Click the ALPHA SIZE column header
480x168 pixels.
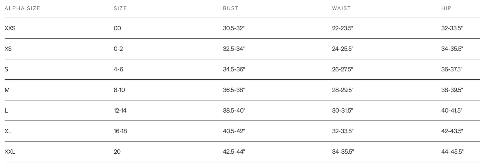pyautogui.click(x=22, y=8)
